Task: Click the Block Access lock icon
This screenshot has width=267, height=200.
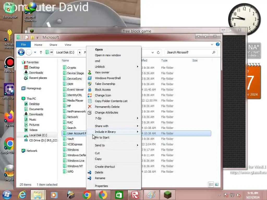Action: click(x=90, y=90)
